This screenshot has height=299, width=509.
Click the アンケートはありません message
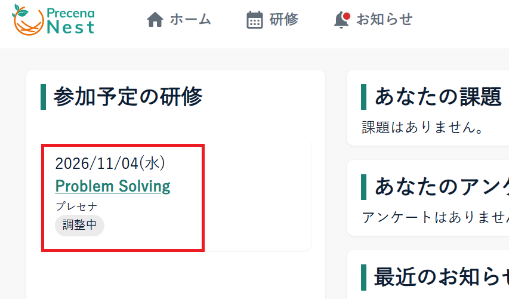436,217
